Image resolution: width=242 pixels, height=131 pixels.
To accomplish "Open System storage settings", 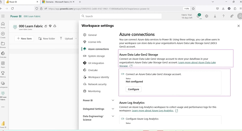I will (x=96, y=56).
